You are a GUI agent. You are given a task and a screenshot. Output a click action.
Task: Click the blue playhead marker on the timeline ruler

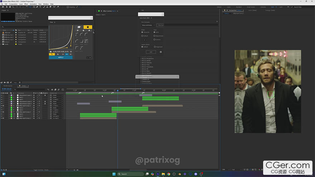(117, 90)
